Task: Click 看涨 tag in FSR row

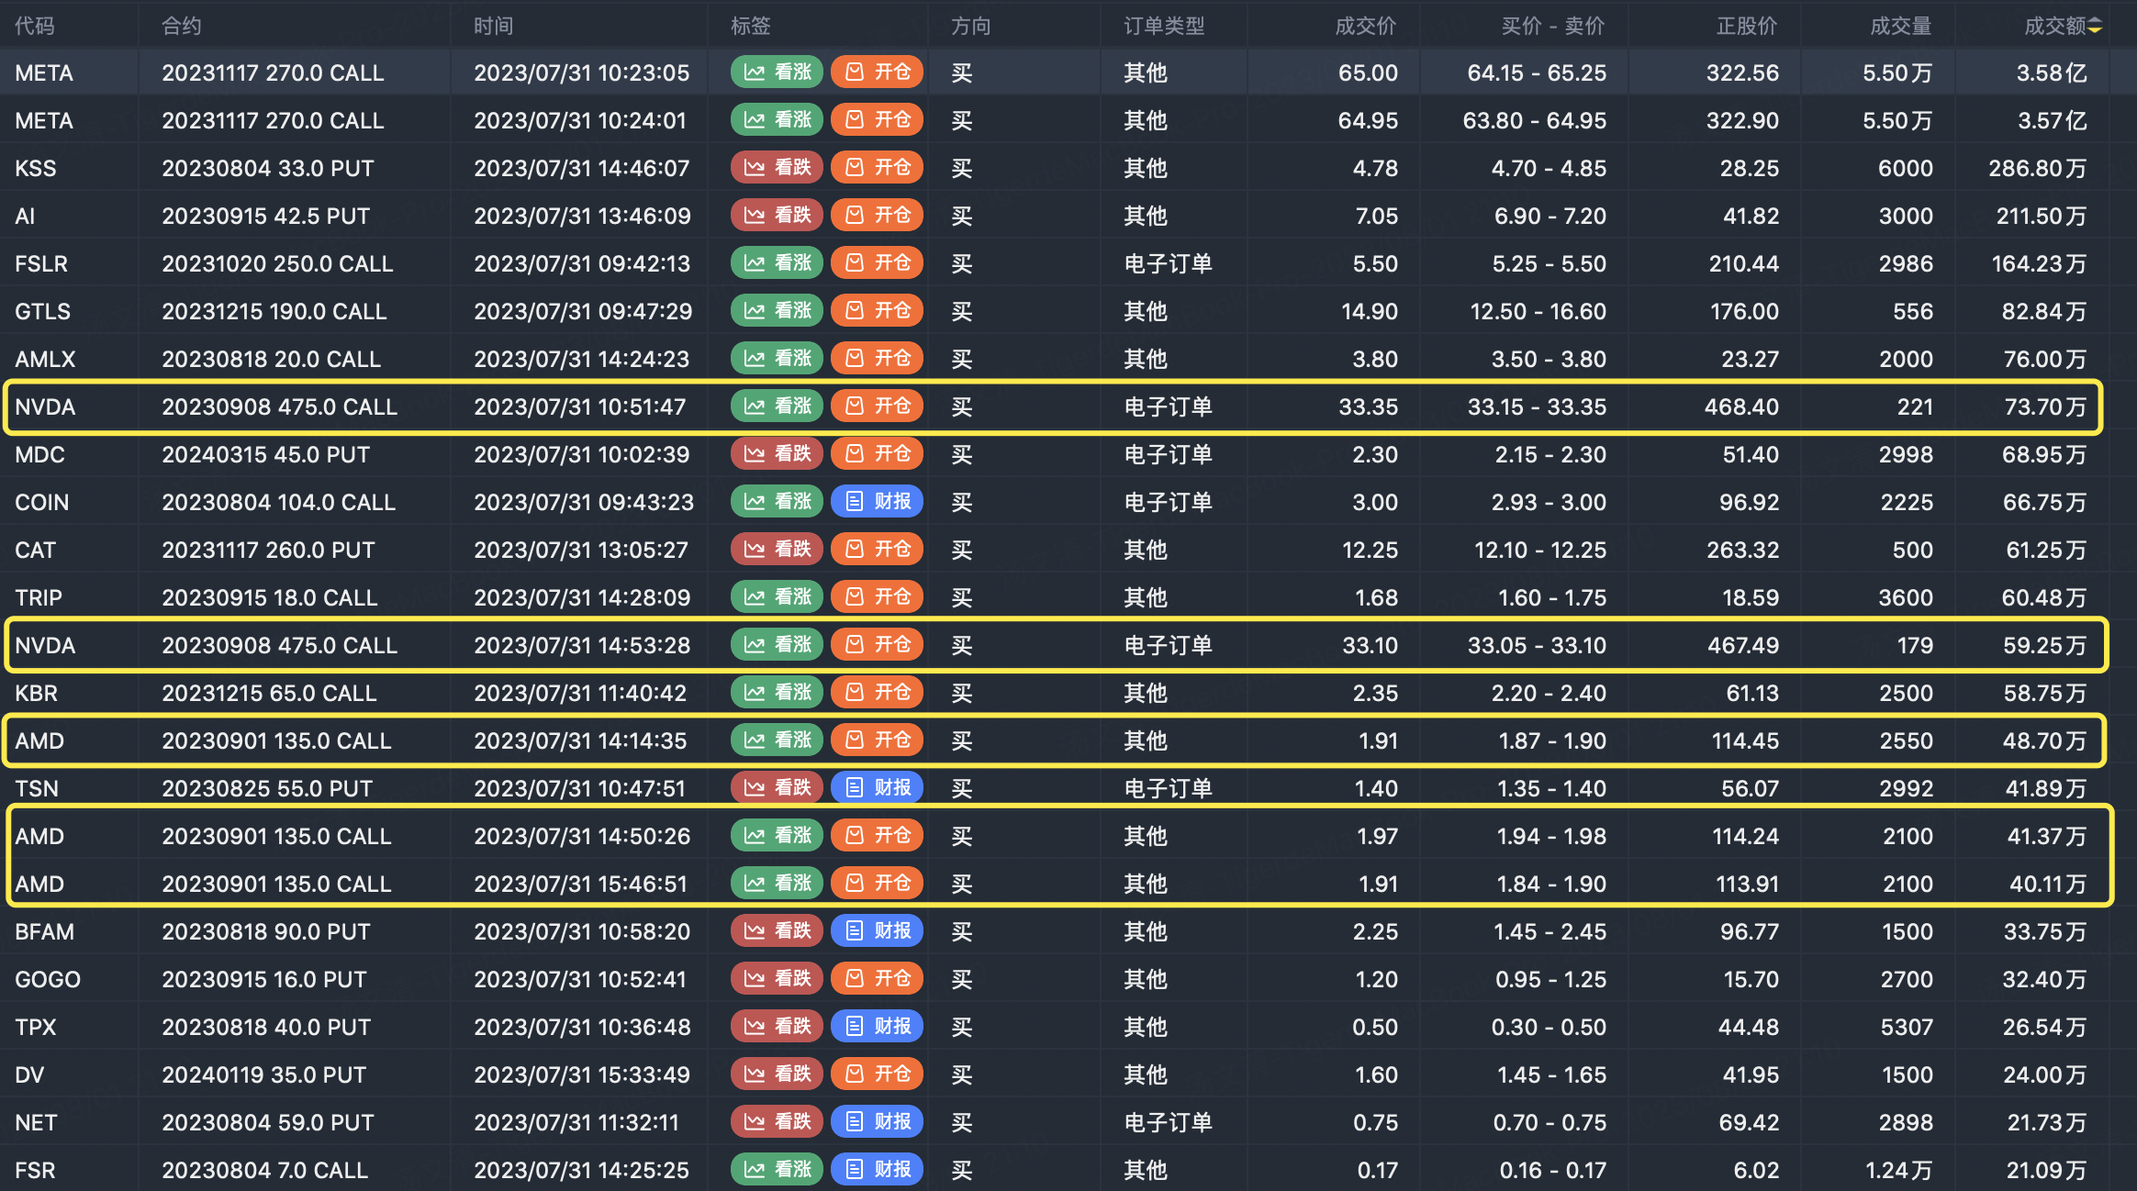Action: (777, 1170)
